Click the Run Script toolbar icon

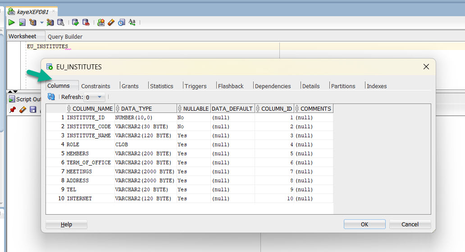[x=22, y=22]
